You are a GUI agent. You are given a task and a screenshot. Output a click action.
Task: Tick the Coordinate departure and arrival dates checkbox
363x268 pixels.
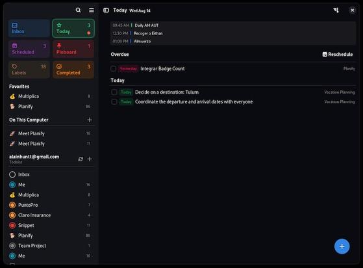(114, 101)
